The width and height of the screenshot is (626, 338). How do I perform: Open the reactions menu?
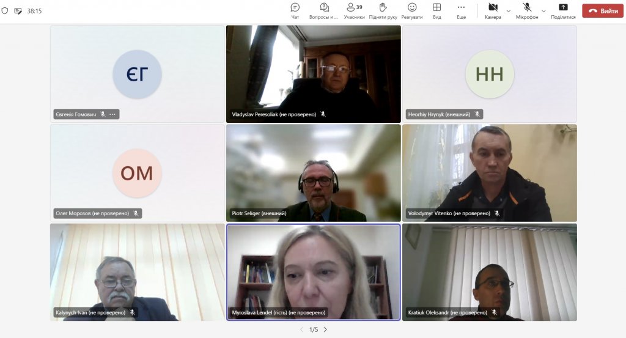[412, 10]
